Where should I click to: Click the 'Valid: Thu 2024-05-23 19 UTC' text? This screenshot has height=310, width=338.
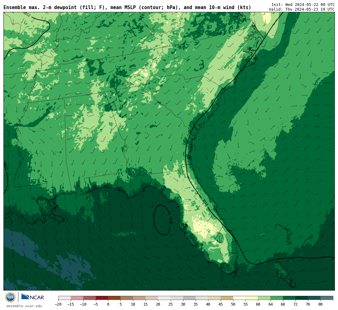(302, 9)
